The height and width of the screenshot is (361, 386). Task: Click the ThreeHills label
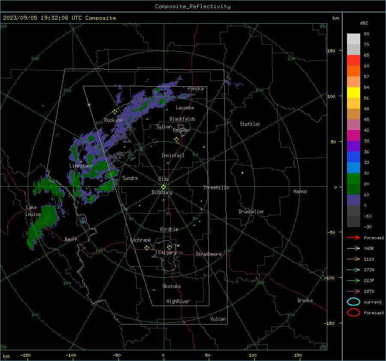[x=216, y=188]
